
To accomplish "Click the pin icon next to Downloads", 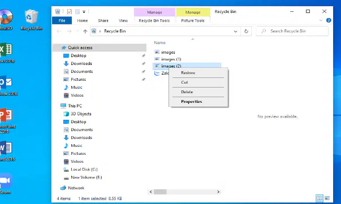I will pyautogui.click(x=143, y=64).
